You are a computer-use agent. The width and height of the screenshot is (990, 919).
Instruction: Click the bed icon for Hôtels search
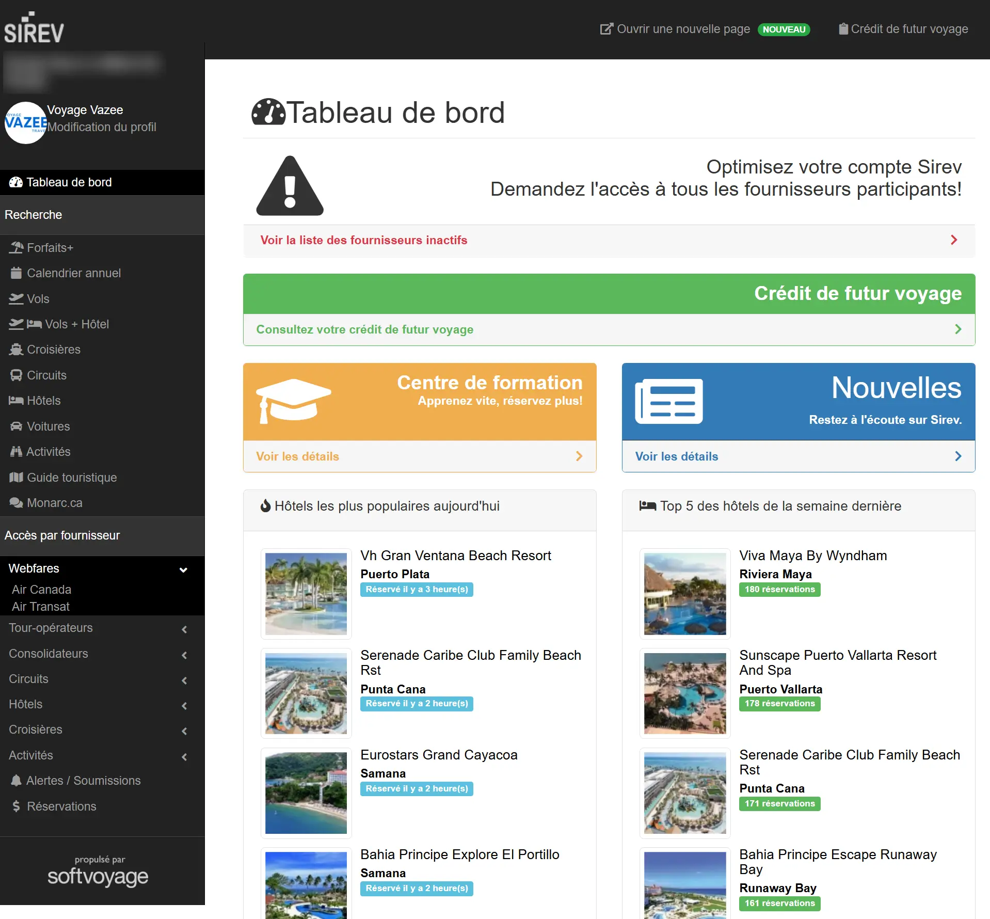17,401
